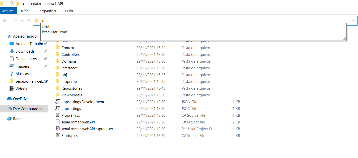Image resolution: width=358 pixels, height=158 pixels.
Task: Select the Controllers folder
Action: (x=70, y=55)
